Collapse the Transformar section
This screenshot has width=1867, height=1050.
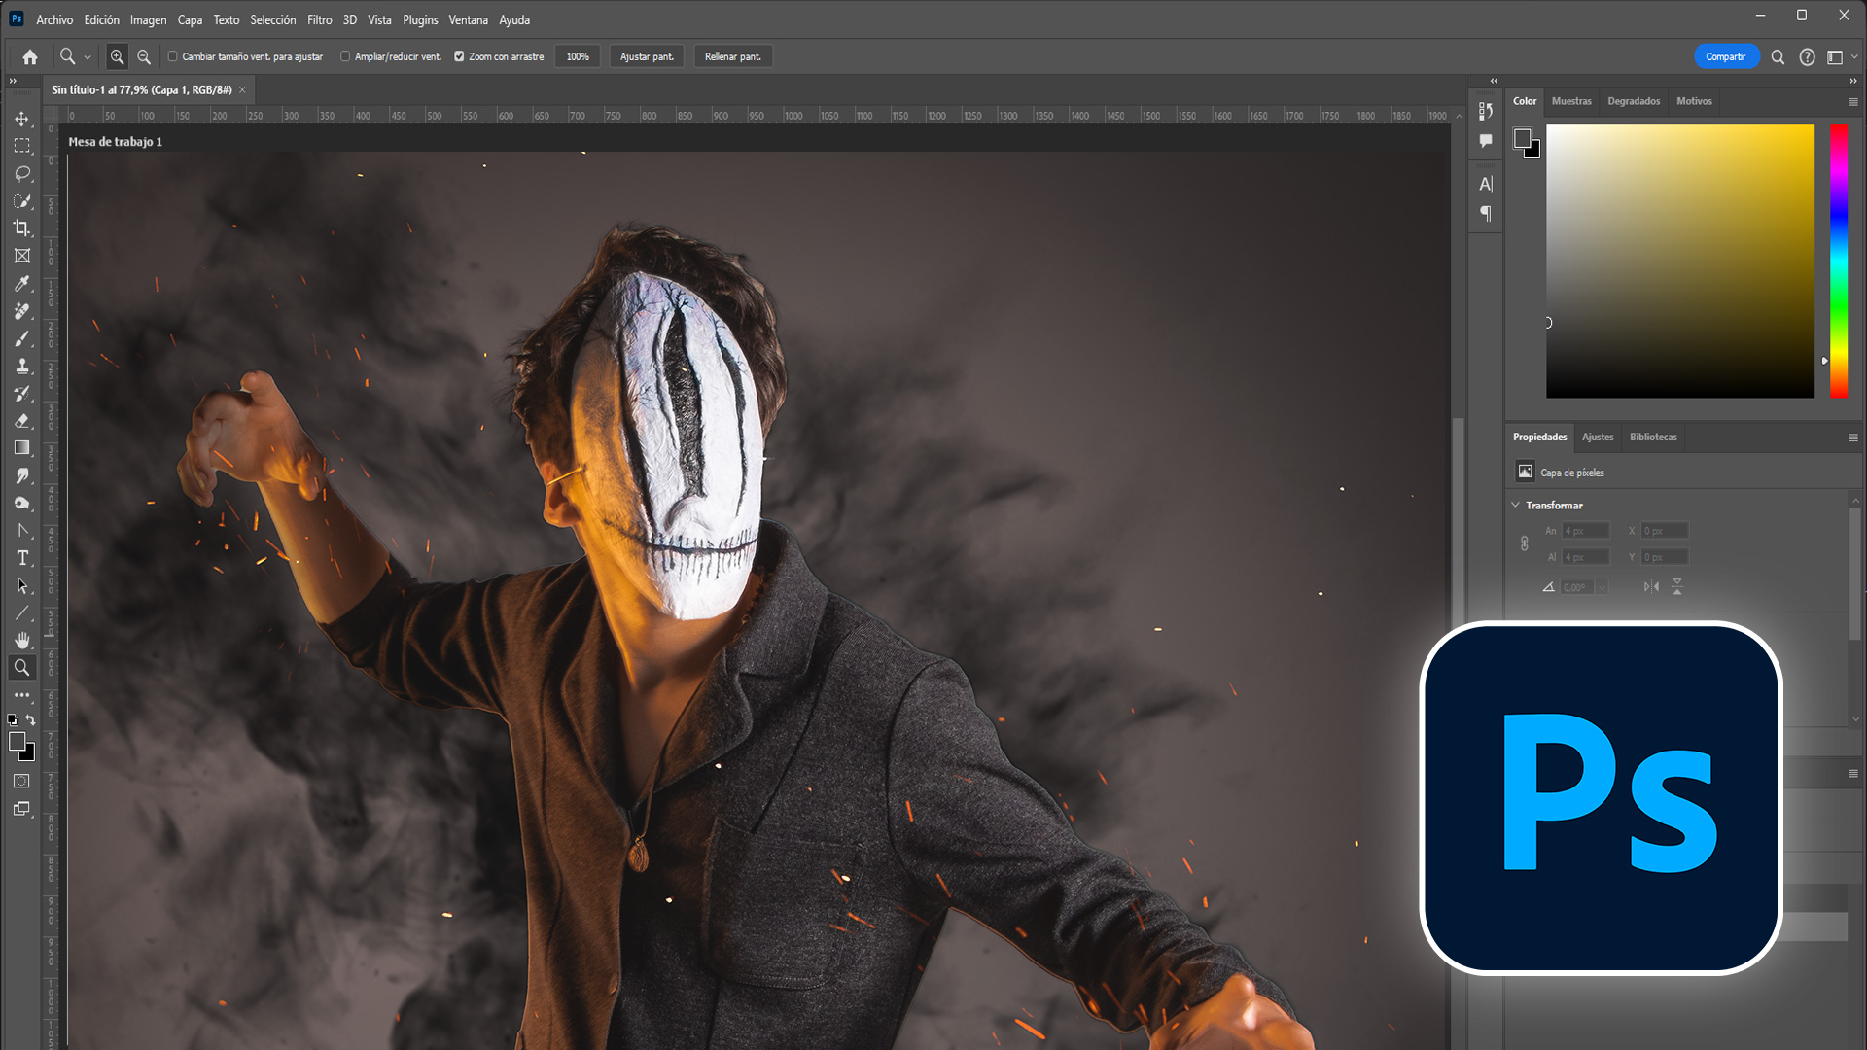coord(1515,505)
